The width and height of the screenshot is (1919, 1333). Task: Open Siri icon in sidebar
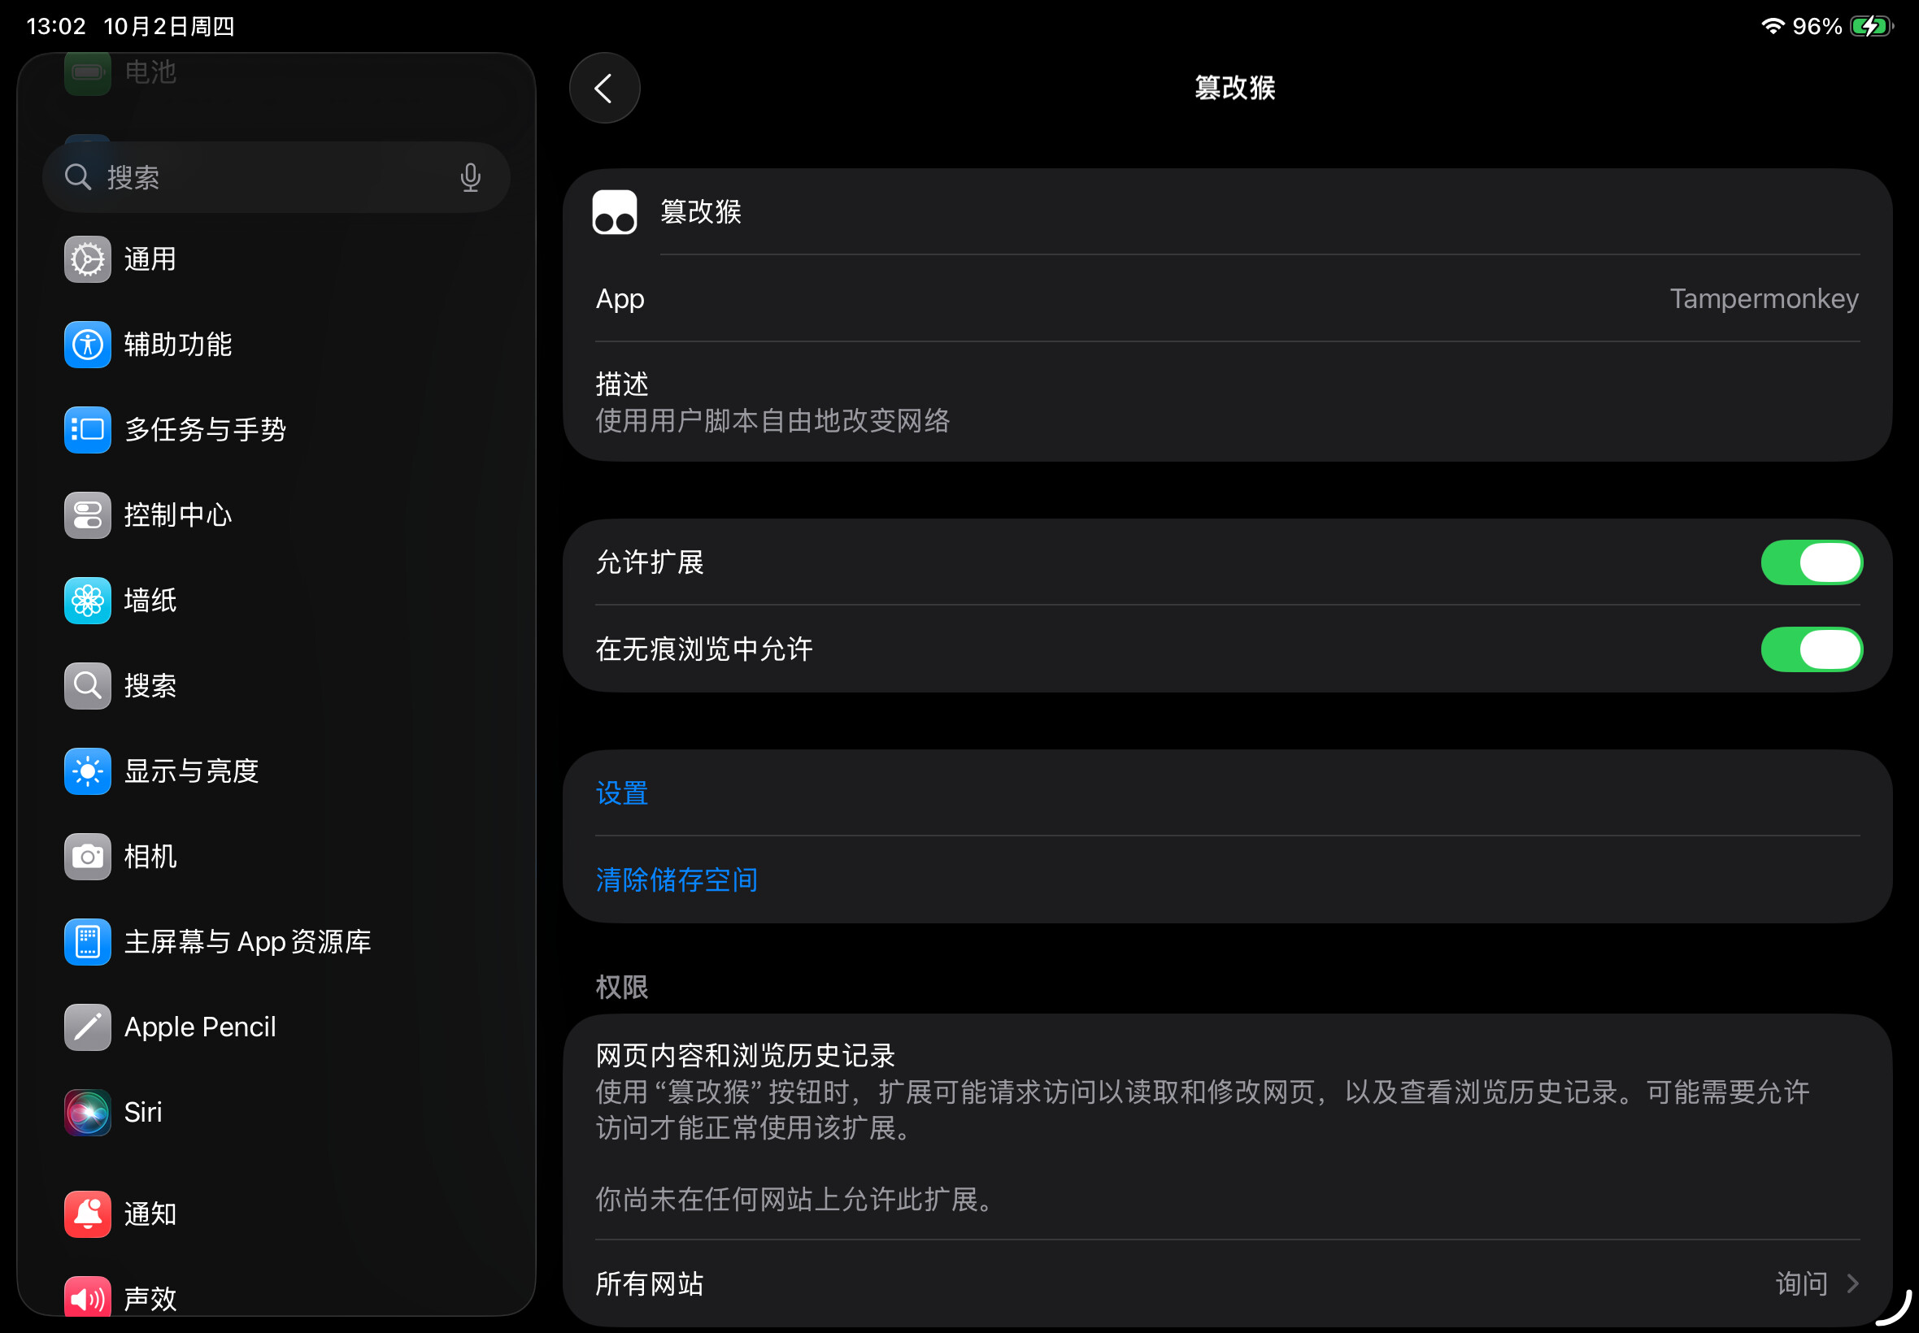(88, 1112)
